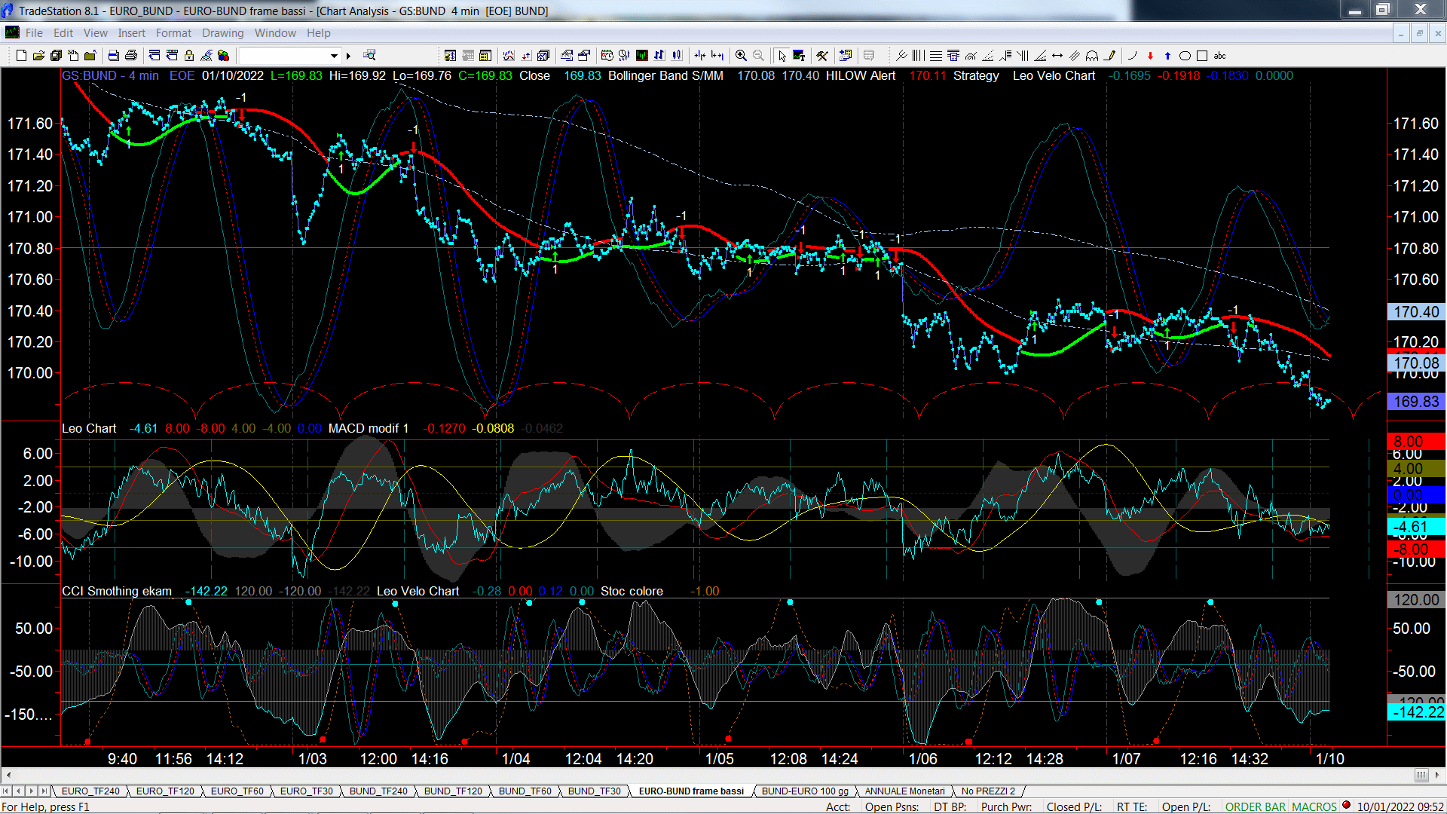Open the Window menu
This screenshot has height=814, width=1447.
pyautogui.click(x=275, y=33)
